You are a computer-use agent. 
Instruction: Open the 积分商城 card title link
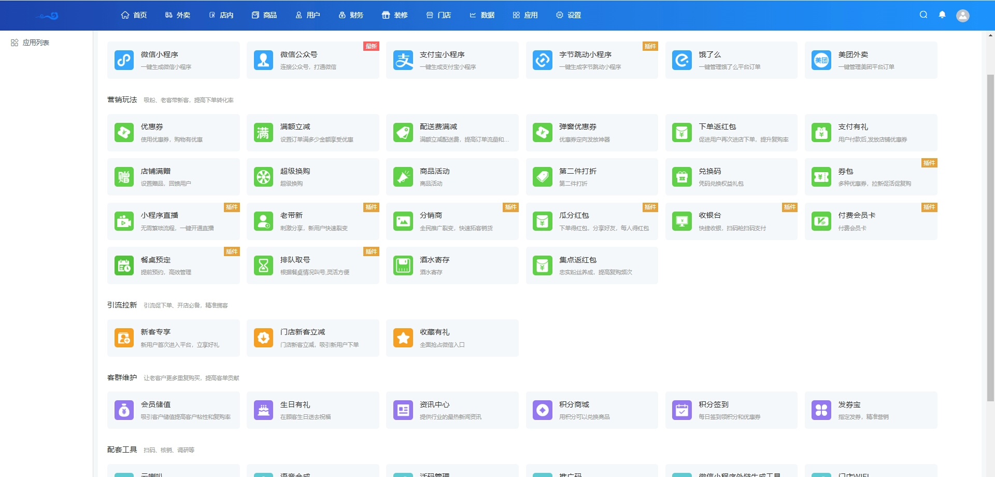click(x=574, y=404)
